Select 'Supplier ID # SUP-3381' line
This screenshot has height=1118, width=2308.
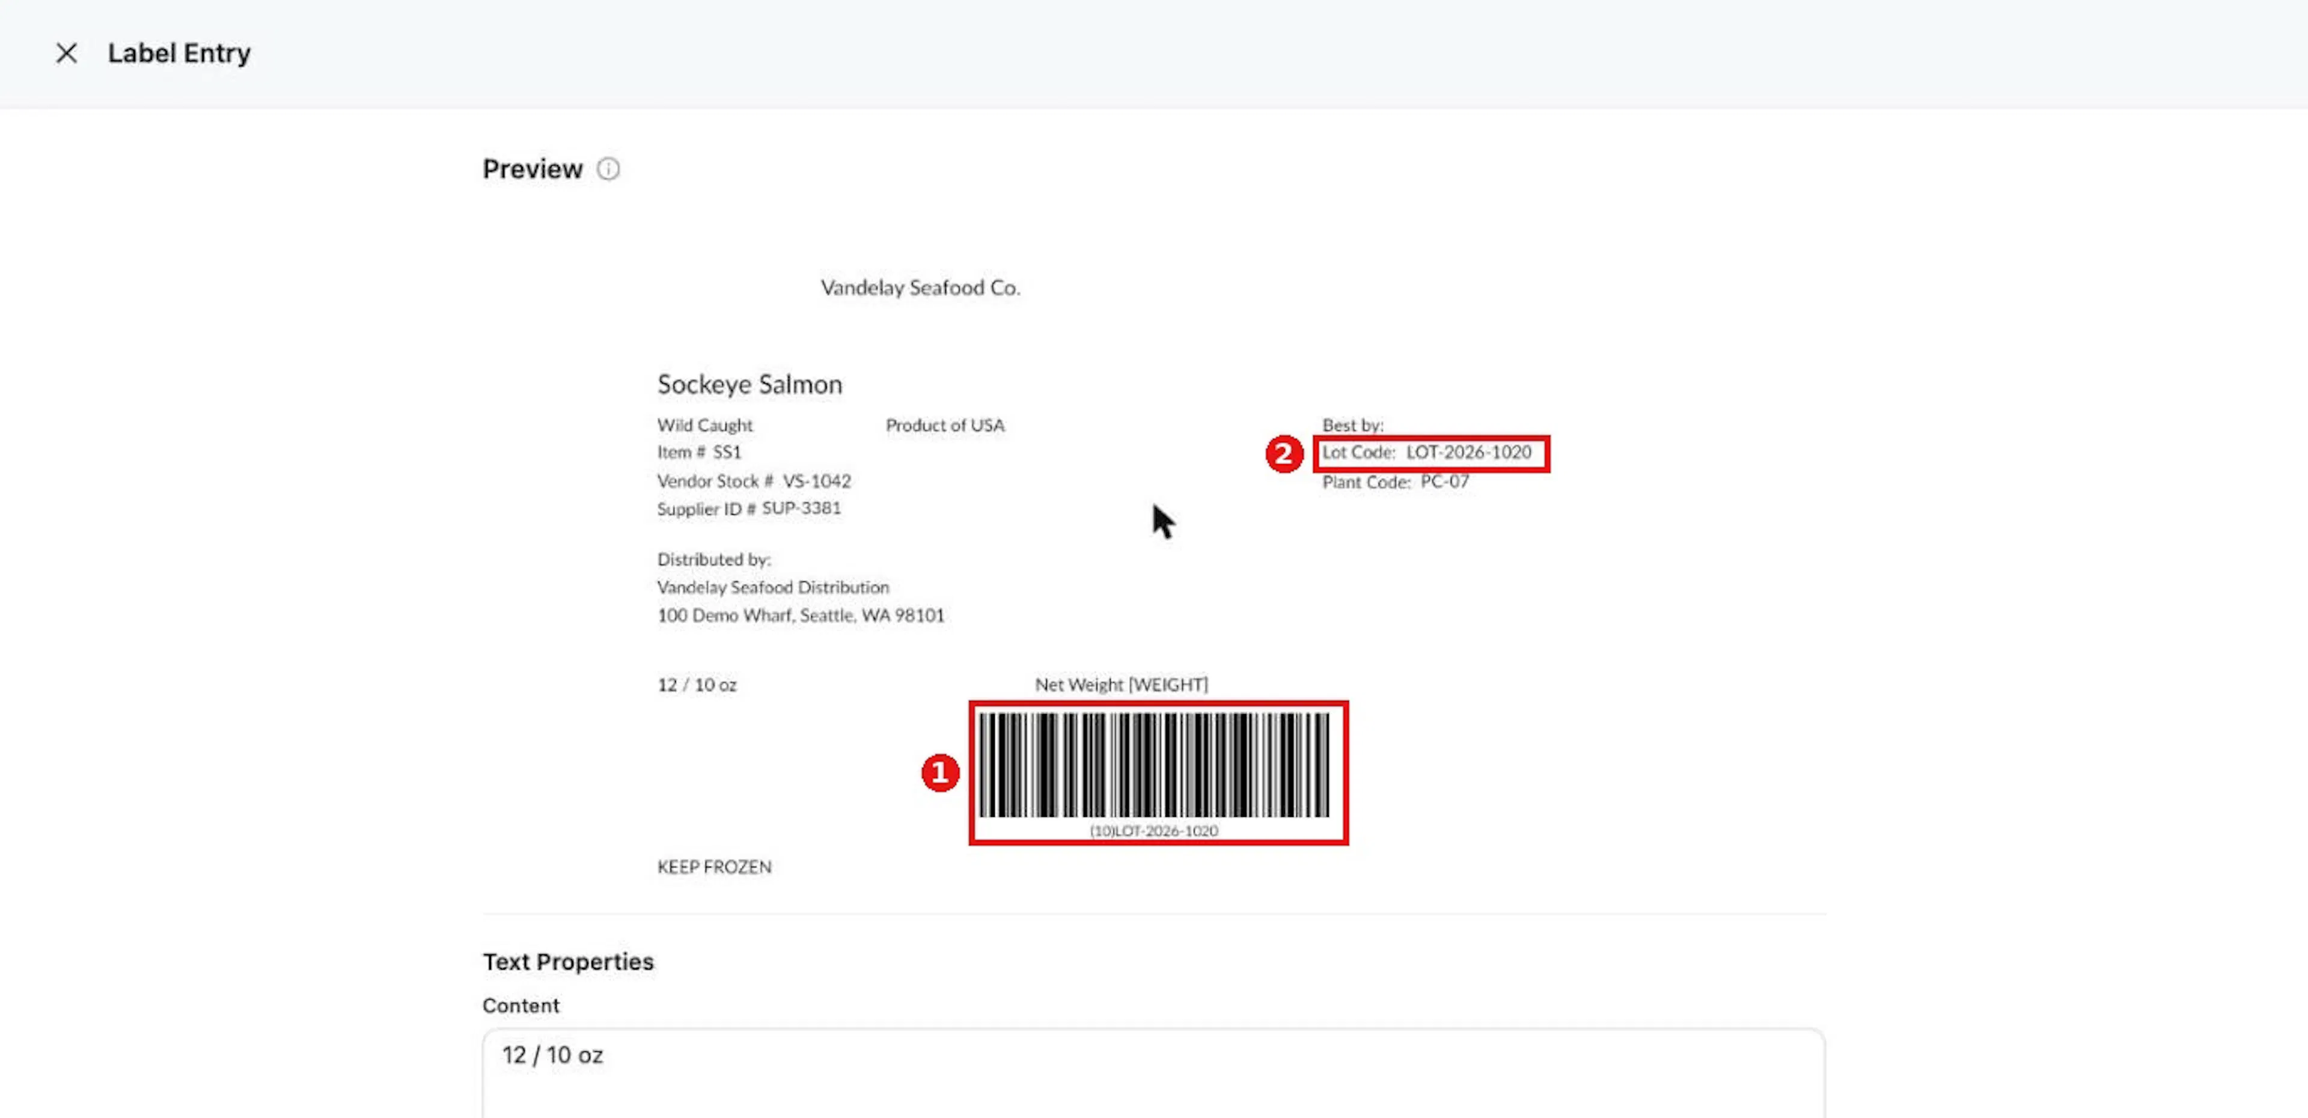click(749, 509)
